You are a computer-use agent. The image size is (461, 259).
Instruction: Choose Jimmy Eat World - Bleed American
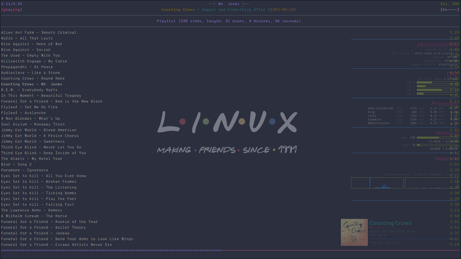pos(39,130)
